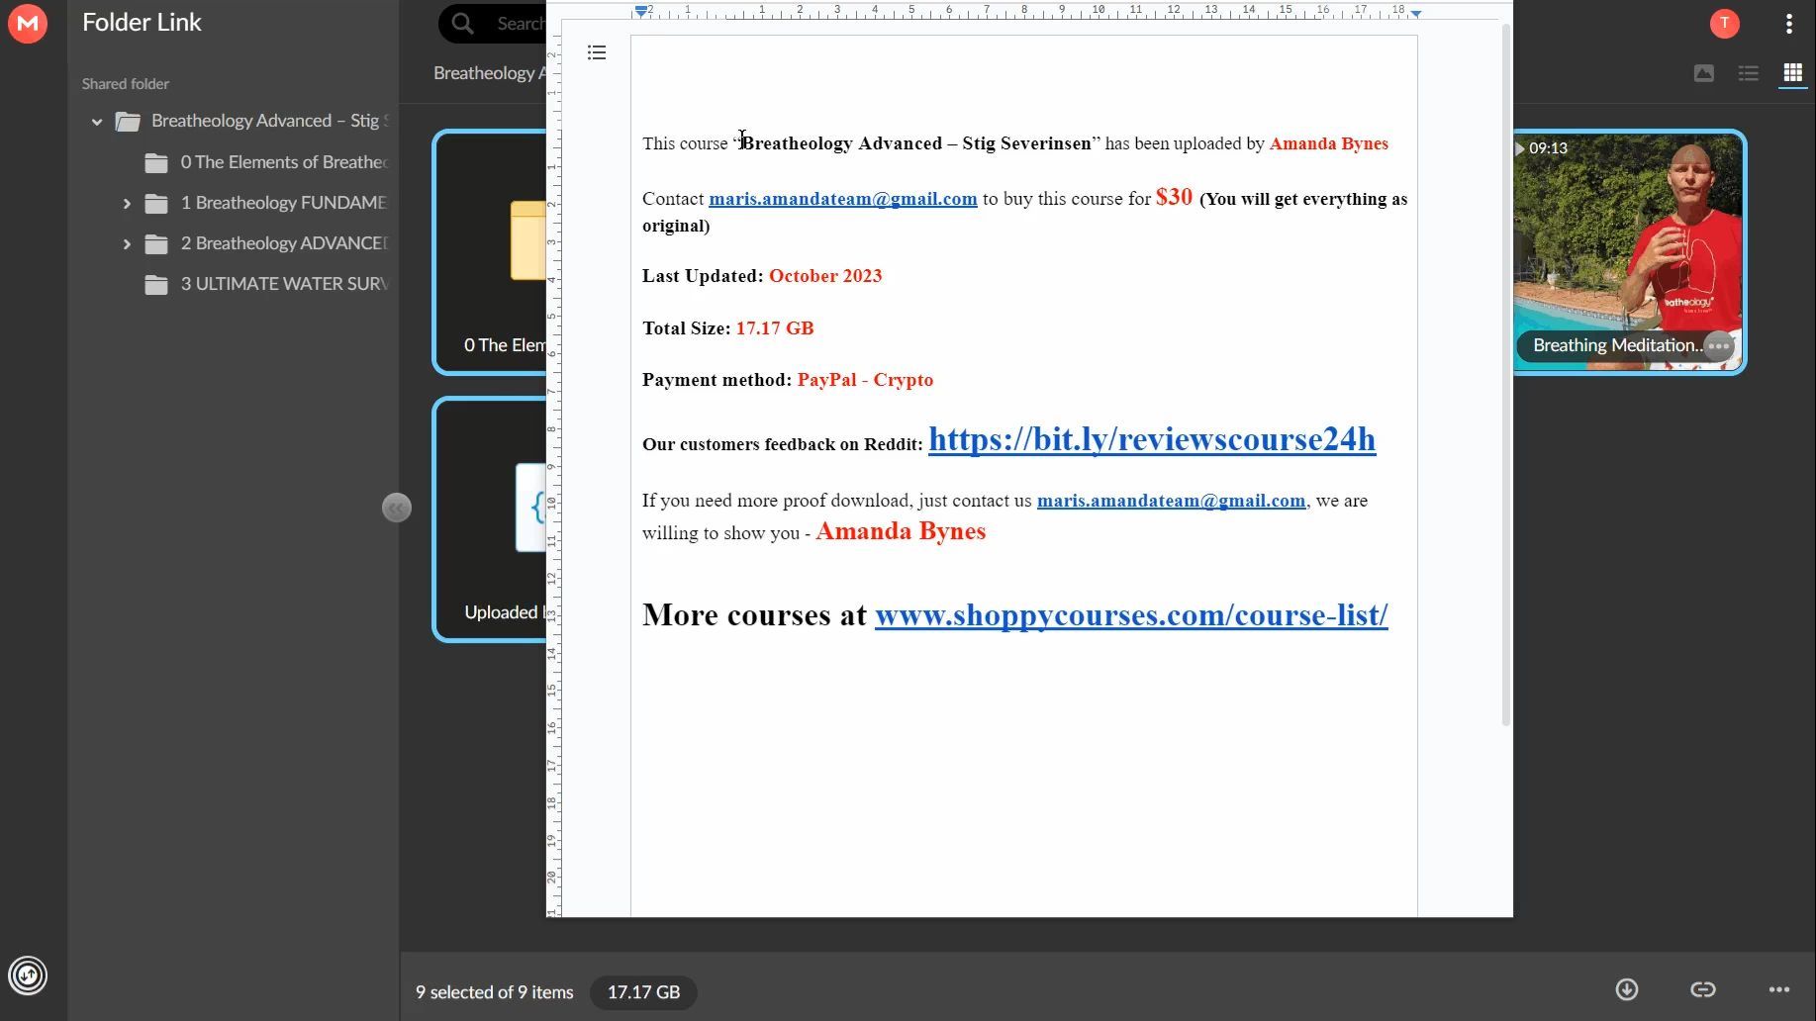Viewport: 1816px width, 1021px height.
Task: Click the MEGA logo icon
Action: pyautogui.click(x=28, y=23)
